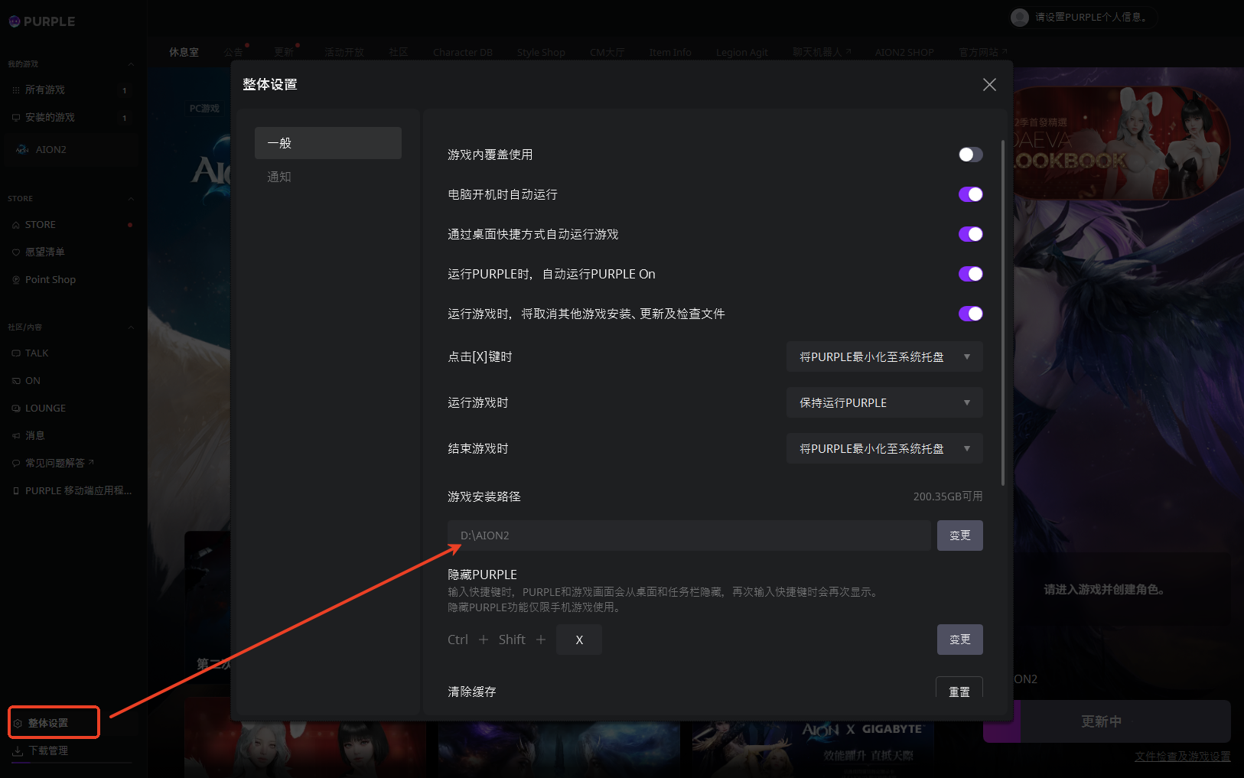The width and height of the screenshot is (1244, 778).
Task: Disable the 电脑开机时自动运行 toggle
Action: (x=970, y=194)
